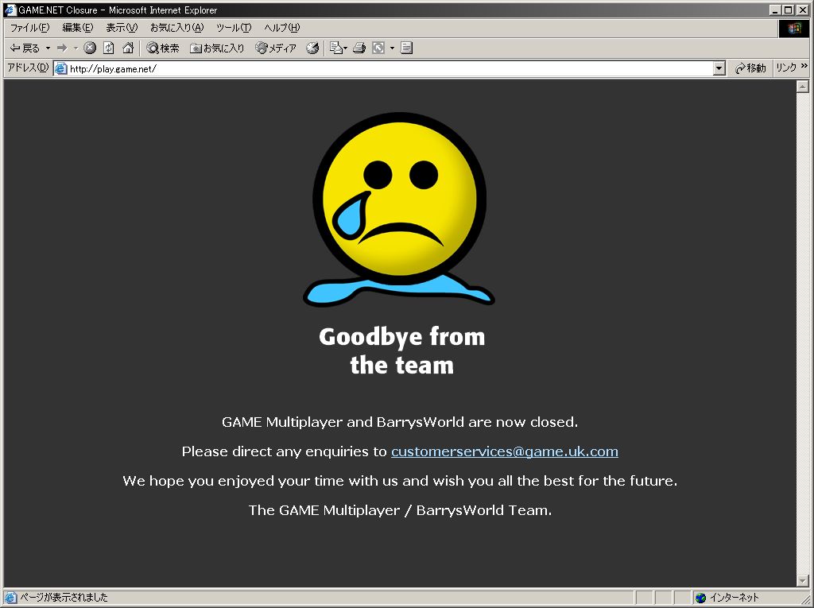
Task: Click the Goodbye from the team heading
Action: click(401, 351)
